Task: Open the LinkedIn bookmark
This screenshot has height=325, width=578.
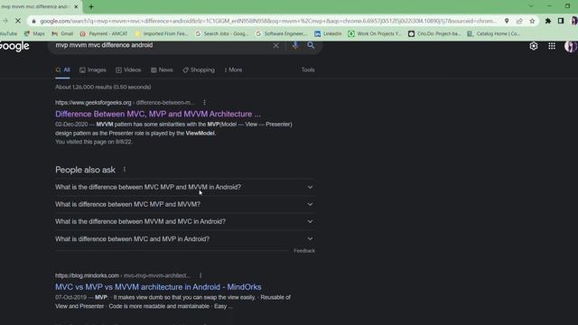Action: (328, 33)
